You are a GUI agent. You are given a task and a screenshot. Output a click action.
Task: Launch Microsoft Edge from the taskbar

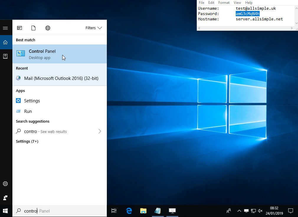coord(129,211)
